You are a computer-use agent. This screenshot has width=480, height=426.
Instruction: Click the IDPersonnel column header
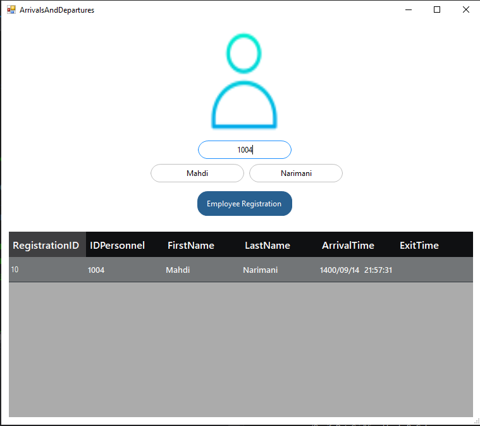coord(125,245)
